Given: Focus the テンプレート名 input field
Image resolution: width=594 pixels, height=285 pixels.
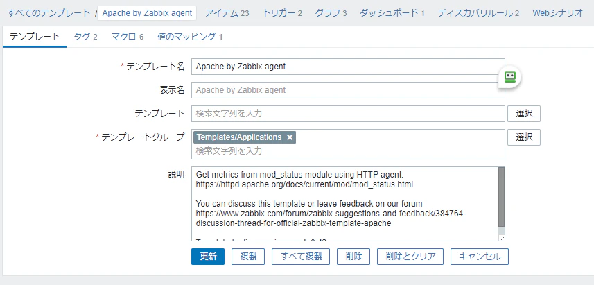Looking at the screenshot, I should [x=348, y=67].
